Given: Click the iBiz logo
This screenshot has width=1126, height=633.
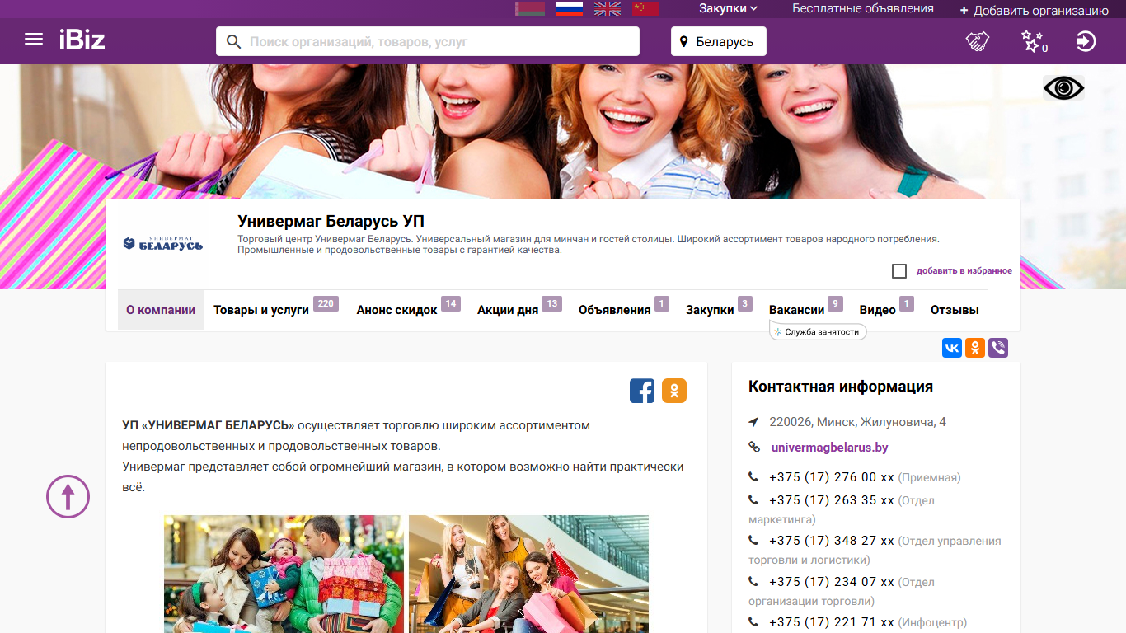Looking at the screenshot, I should pyautogui.click(x=82, y=39).
